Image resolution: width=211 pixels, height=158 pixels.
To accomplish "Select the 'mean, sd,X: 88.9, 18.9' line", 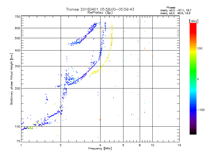I will (x=175, y=13).
